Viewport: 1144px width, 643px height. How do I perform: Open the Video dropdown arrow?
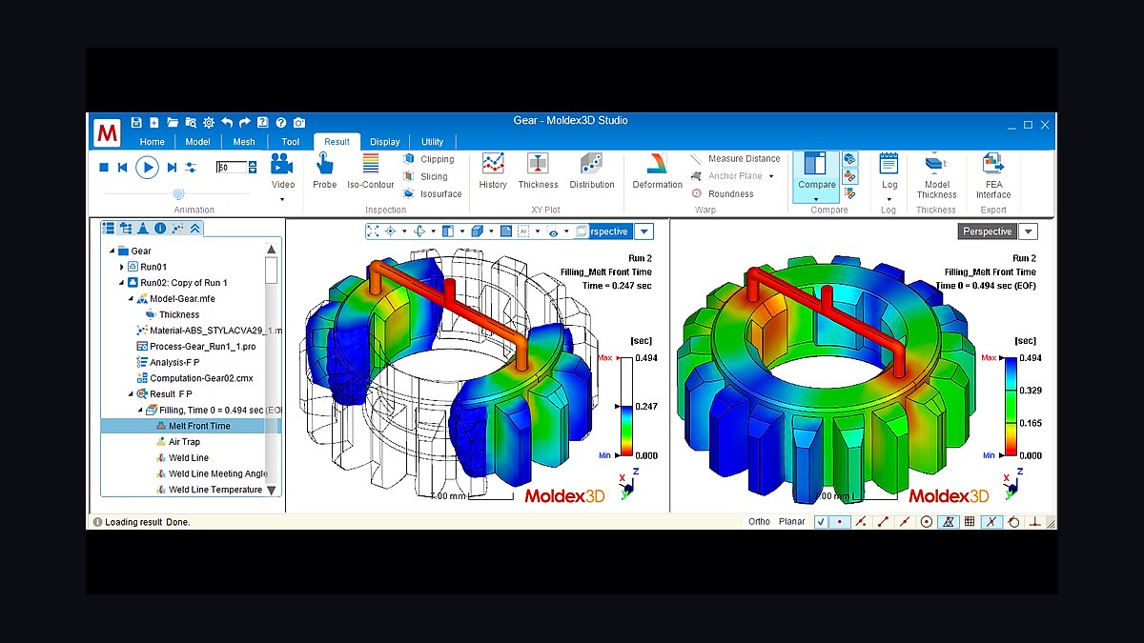point(282,200)
